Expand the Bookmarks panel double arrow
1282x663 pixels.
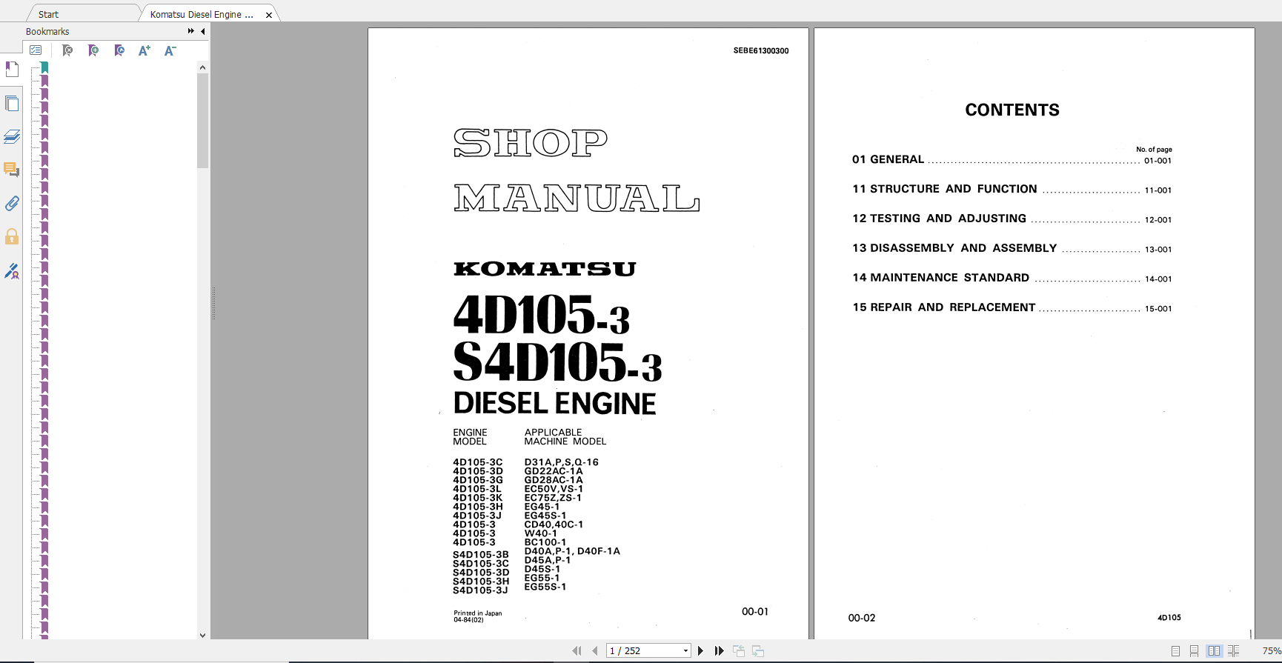coord(191,31)
